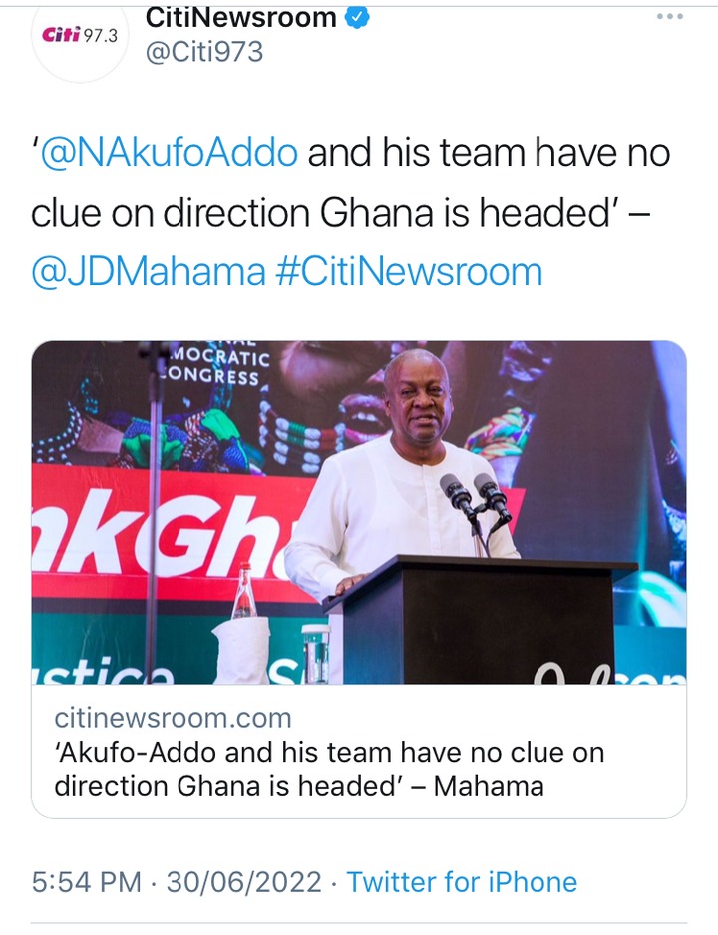Tap the 5:54 PM timestamp
The image size is (718, 935).
click(87, 882)
